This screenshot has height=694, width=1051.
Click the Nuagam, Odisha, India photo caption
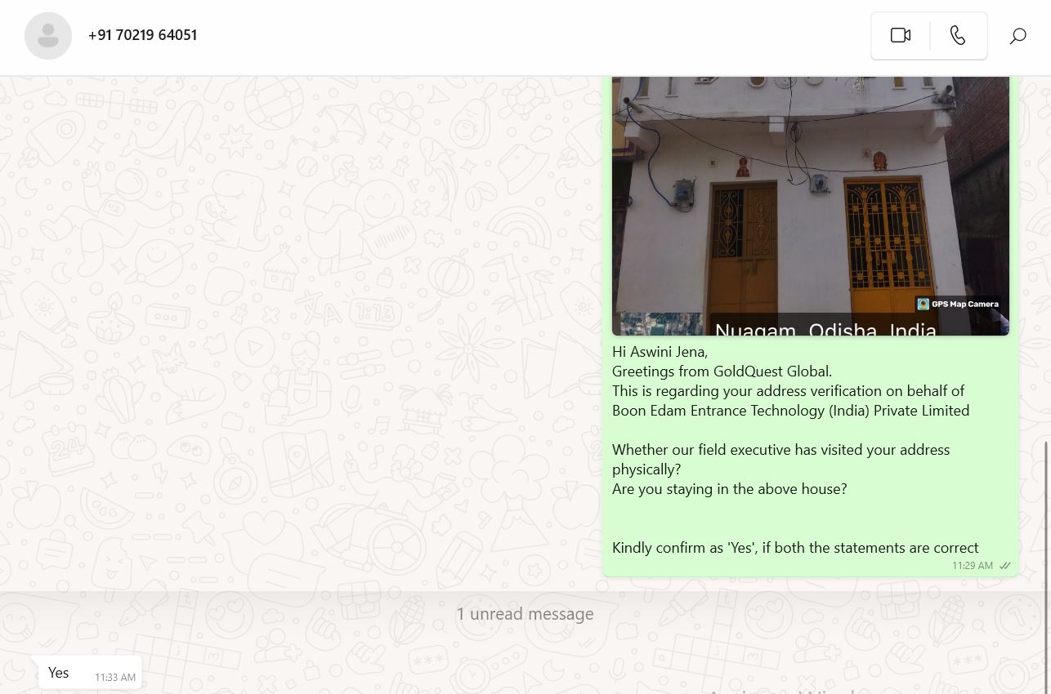[x=825, y=330]
